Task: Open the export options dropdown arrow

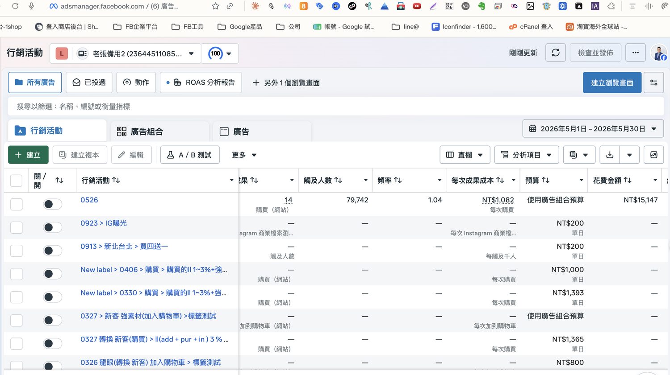Action: [629, 155]
